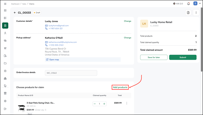Click the logout icon in sidebar
The image size is (203, 115).
pyautogui.click(x=5, y=109)
